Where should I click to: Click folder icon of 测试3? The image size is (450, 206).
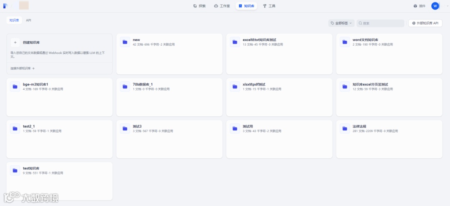(125, 128)
